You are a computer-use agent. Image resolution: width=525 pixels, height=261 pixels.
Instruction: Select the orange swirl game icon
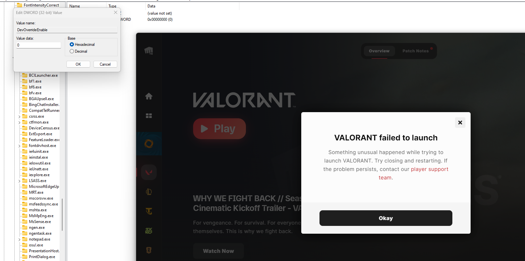[x=149, y=143]
